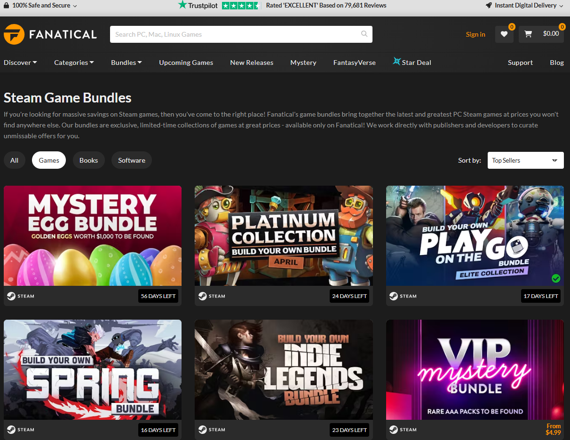
Task: Click green checkmark on Play On The Go bundle
Action: pos(556,279)
